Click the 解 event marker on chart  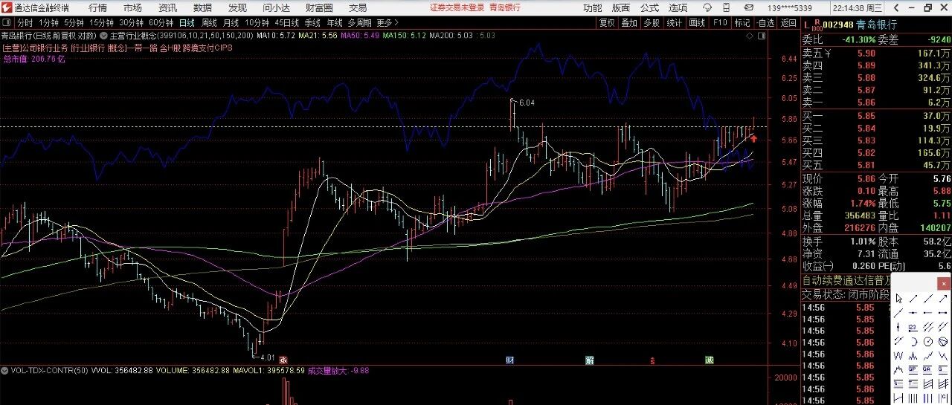coord(590,360)
